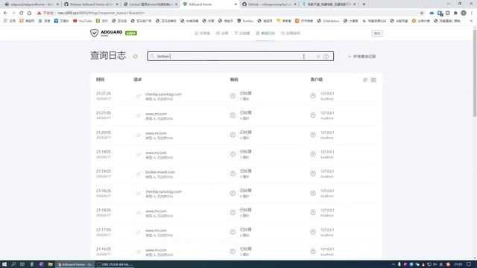This screenshot has height=268, width=477.
Task: Switch to compact table view icon
Action: (365, 80)
